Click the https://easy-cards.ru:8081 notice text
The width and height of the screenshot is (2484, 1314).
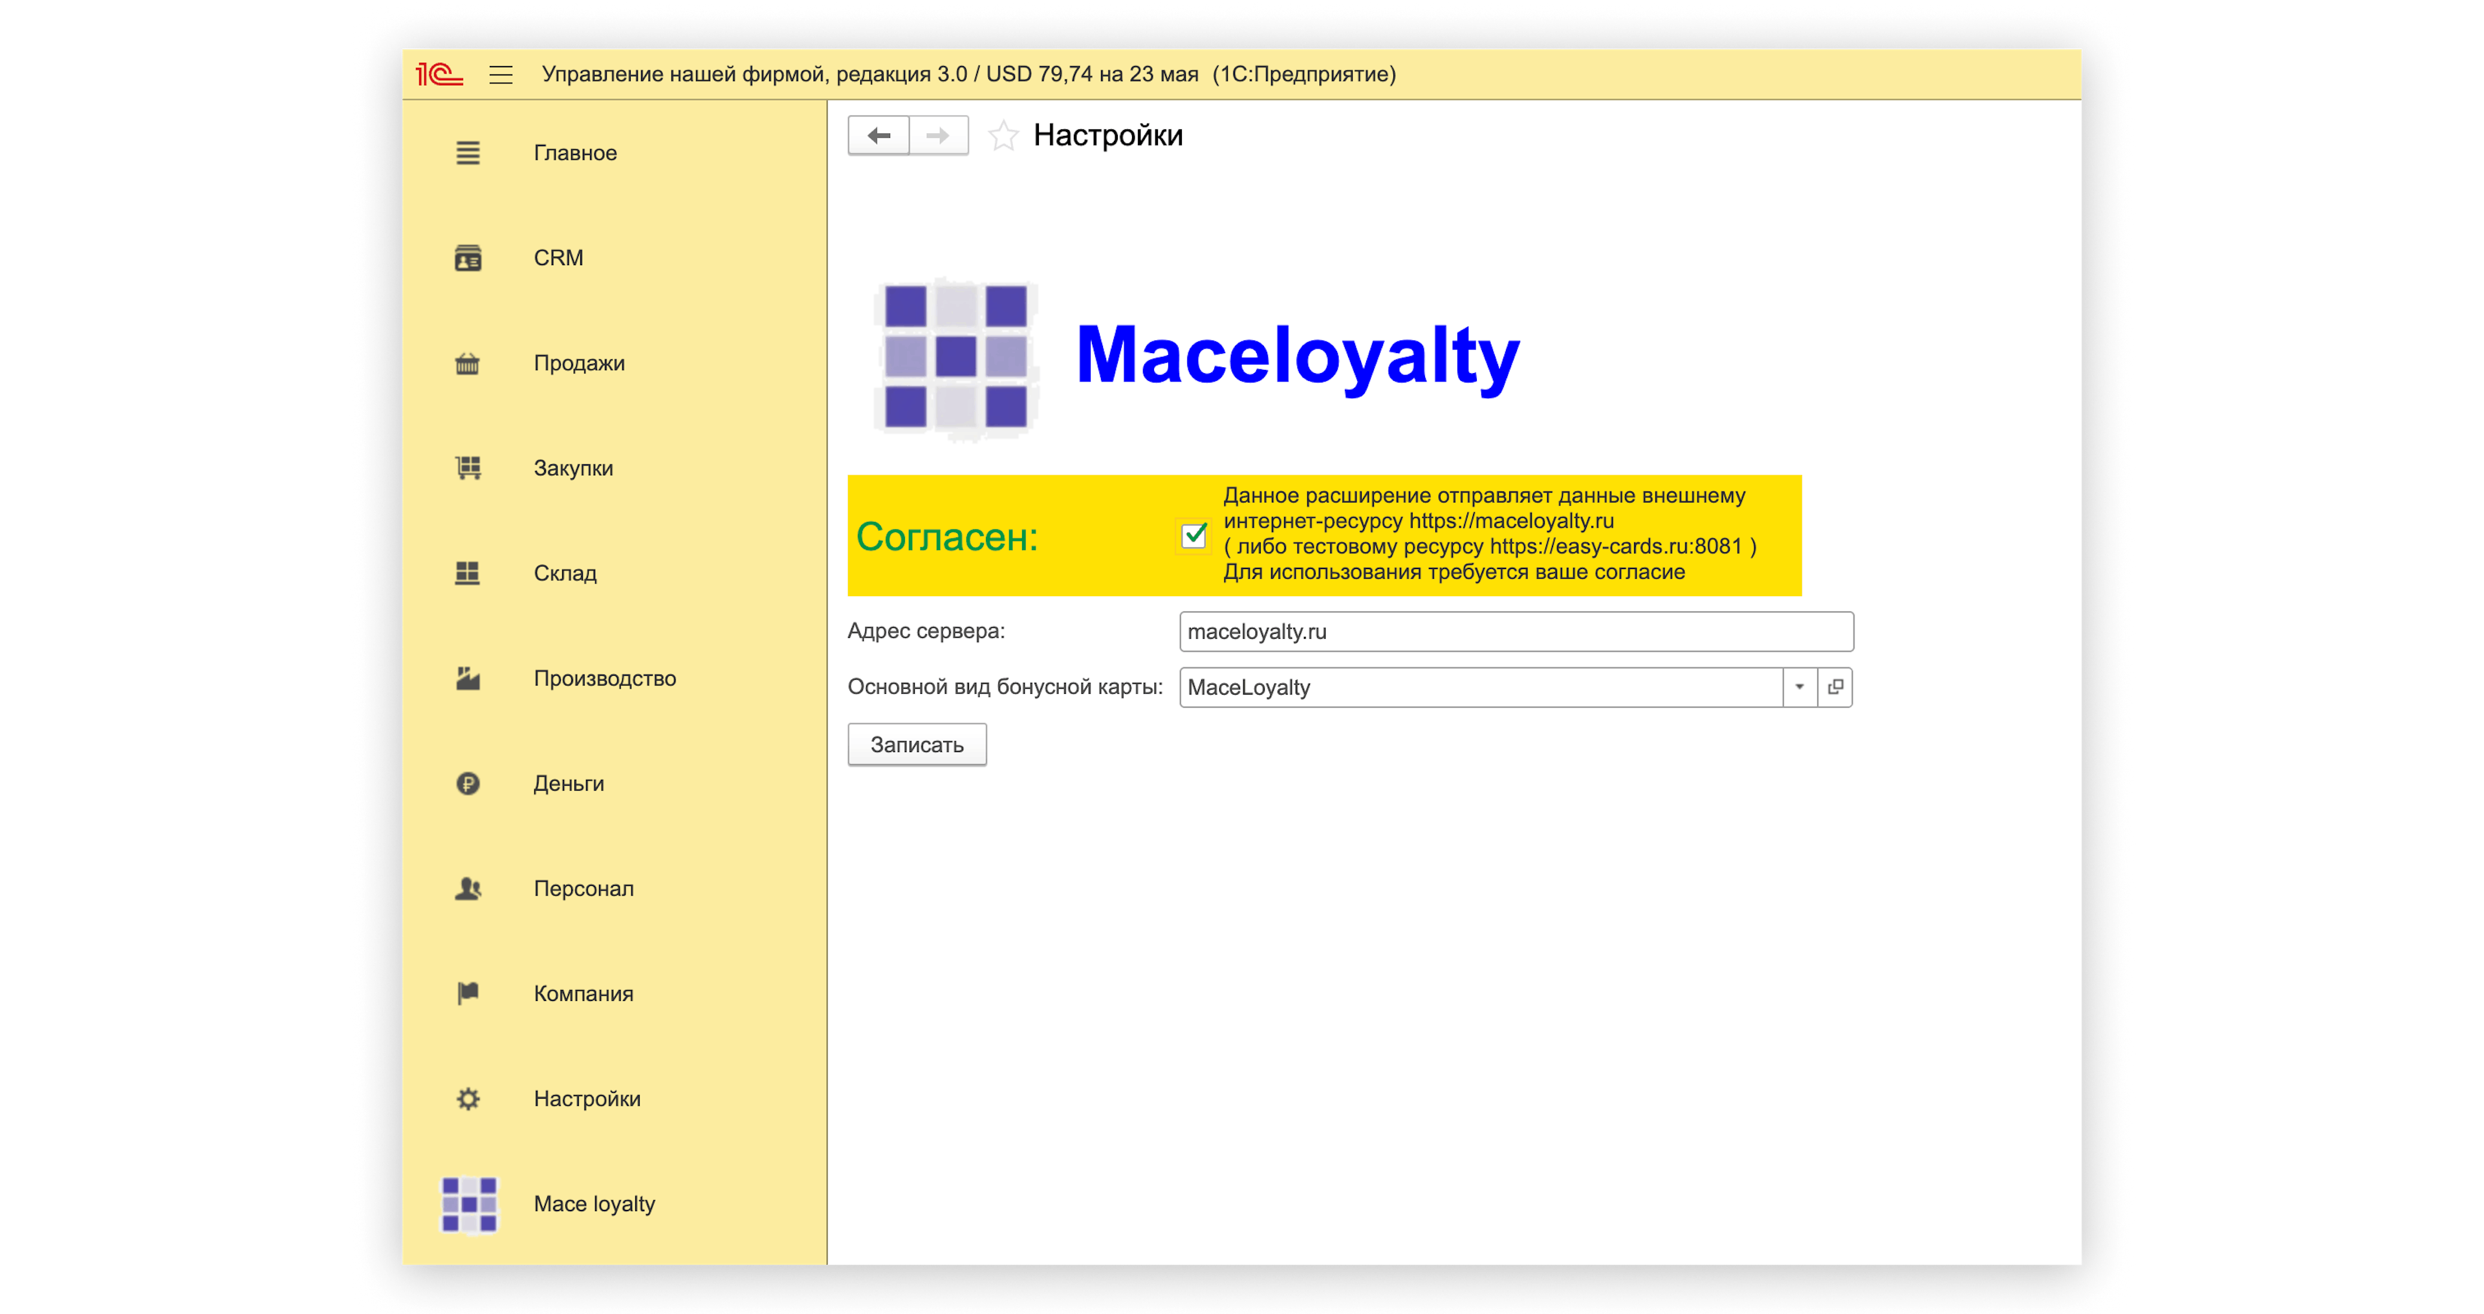(1615, 546)
